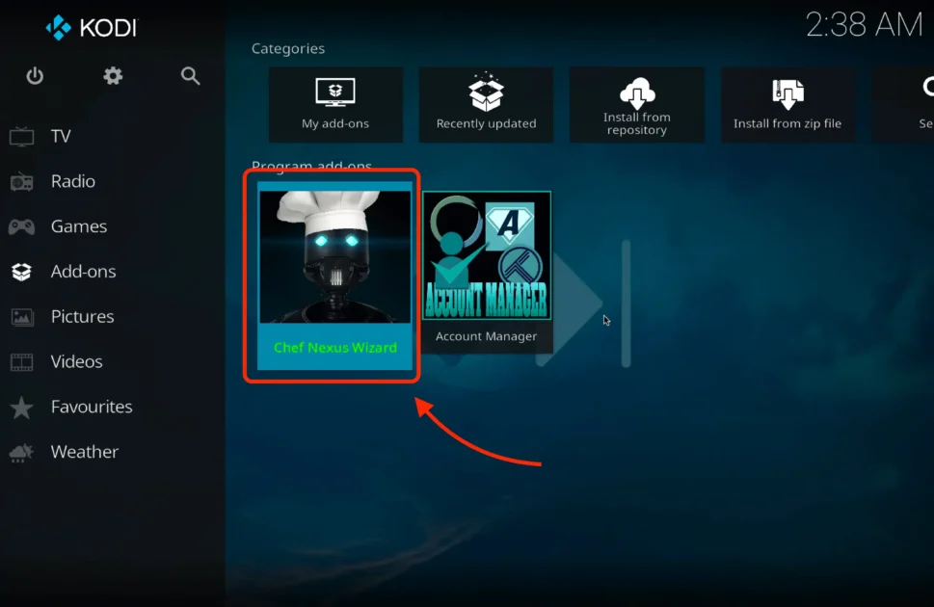Image resolution: width=934 pixels, height=607 pixels.
Task: Select the Videos sidebar icon
Action: coord(22,361)
